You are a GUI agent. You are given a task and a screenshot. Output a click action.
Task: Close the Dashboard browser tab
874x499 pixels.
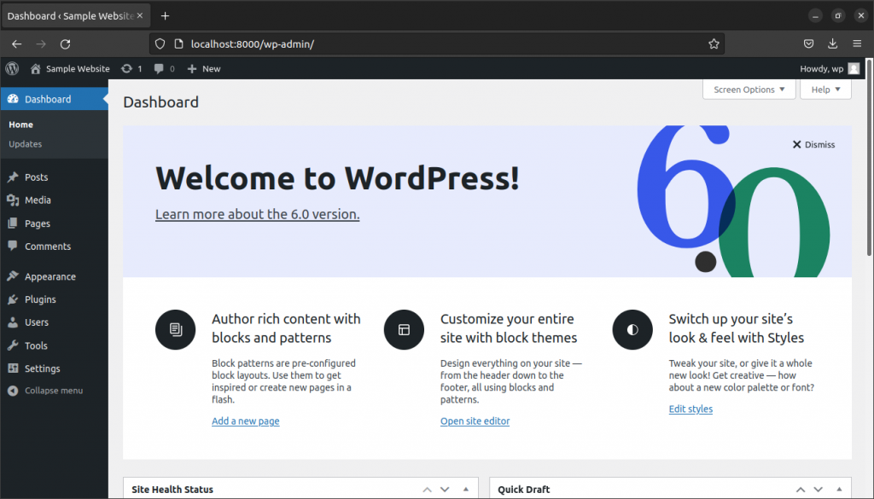click(x=140, y=15)
